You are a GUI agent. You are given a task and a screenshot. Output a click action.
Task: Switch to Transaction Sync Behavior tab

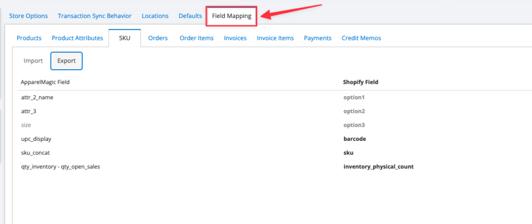point(95,16)
